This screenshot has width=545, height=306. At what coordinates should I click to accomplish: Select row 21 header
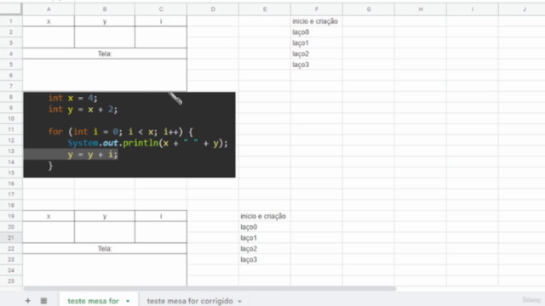tap(11, 238)
